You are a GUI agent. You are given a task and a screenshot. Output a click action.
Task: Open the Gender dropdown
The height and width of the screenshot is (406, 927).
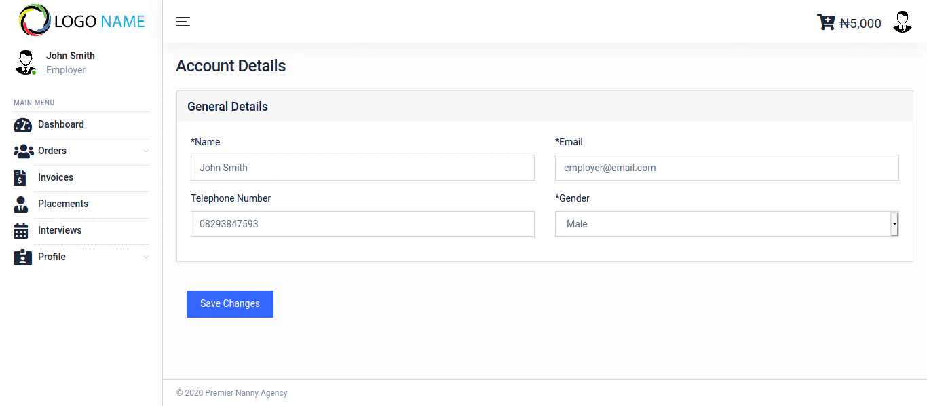tap(726, 224)
